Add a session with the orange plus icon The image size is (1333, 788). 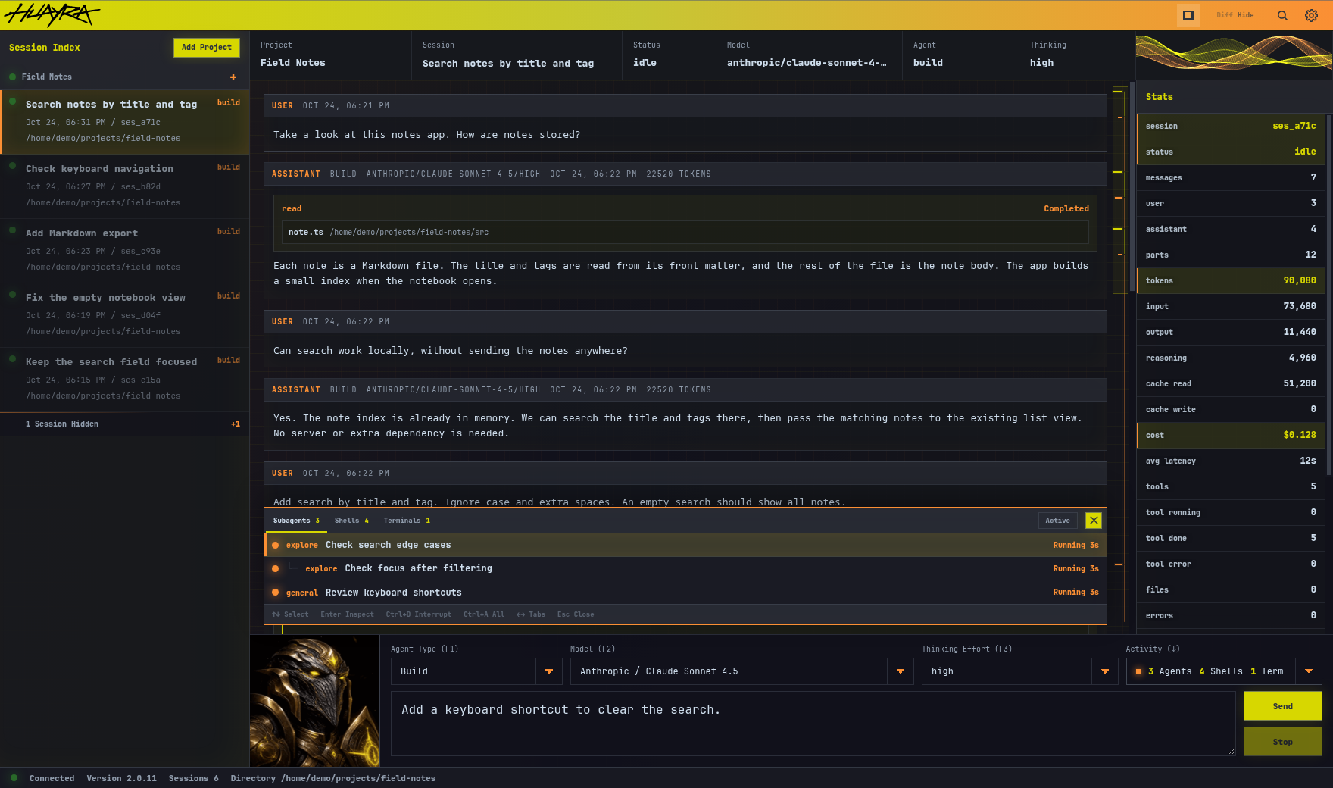[233, 77]
